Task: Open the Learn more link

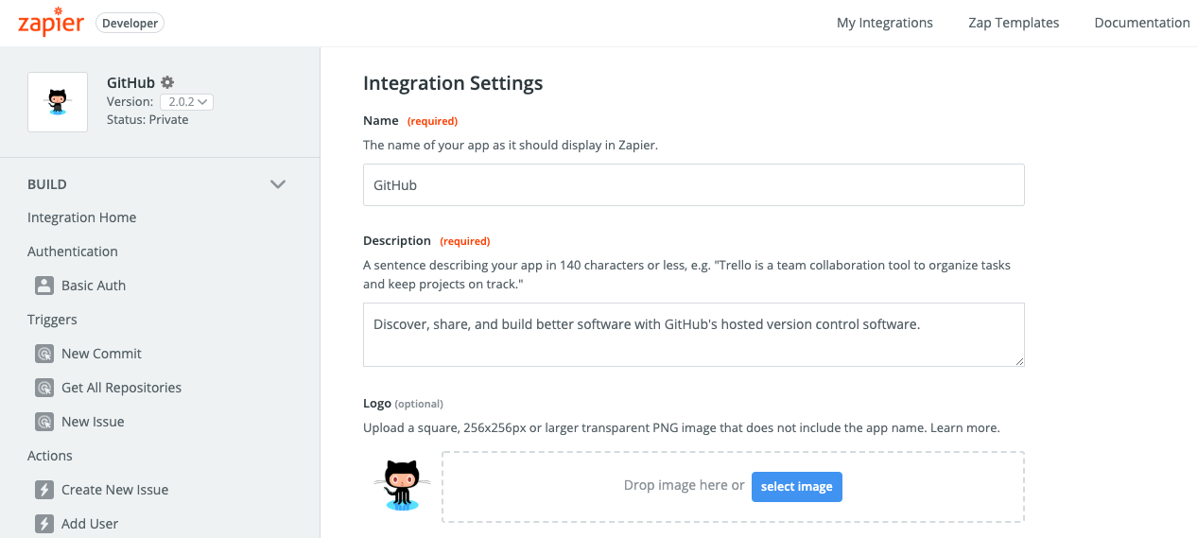Action: click(x=964, y=428)
